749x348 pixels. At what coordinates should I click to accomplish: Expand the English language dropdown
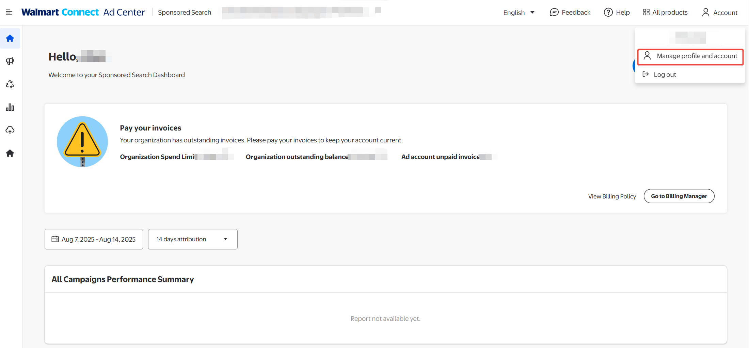(x=519, y=13)
